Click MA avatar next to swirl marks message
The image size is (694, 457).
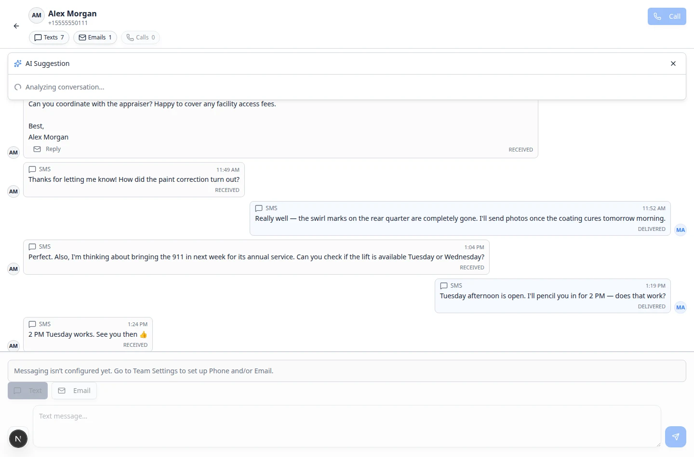tap(681, 230)
